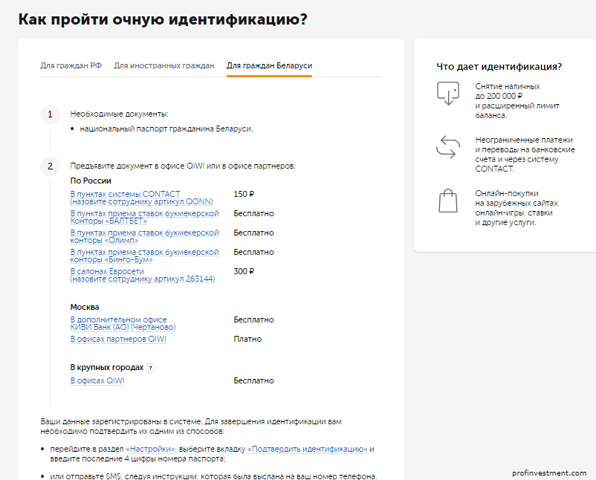
Task: Click the Москва section heading
Action: (85, 307)
